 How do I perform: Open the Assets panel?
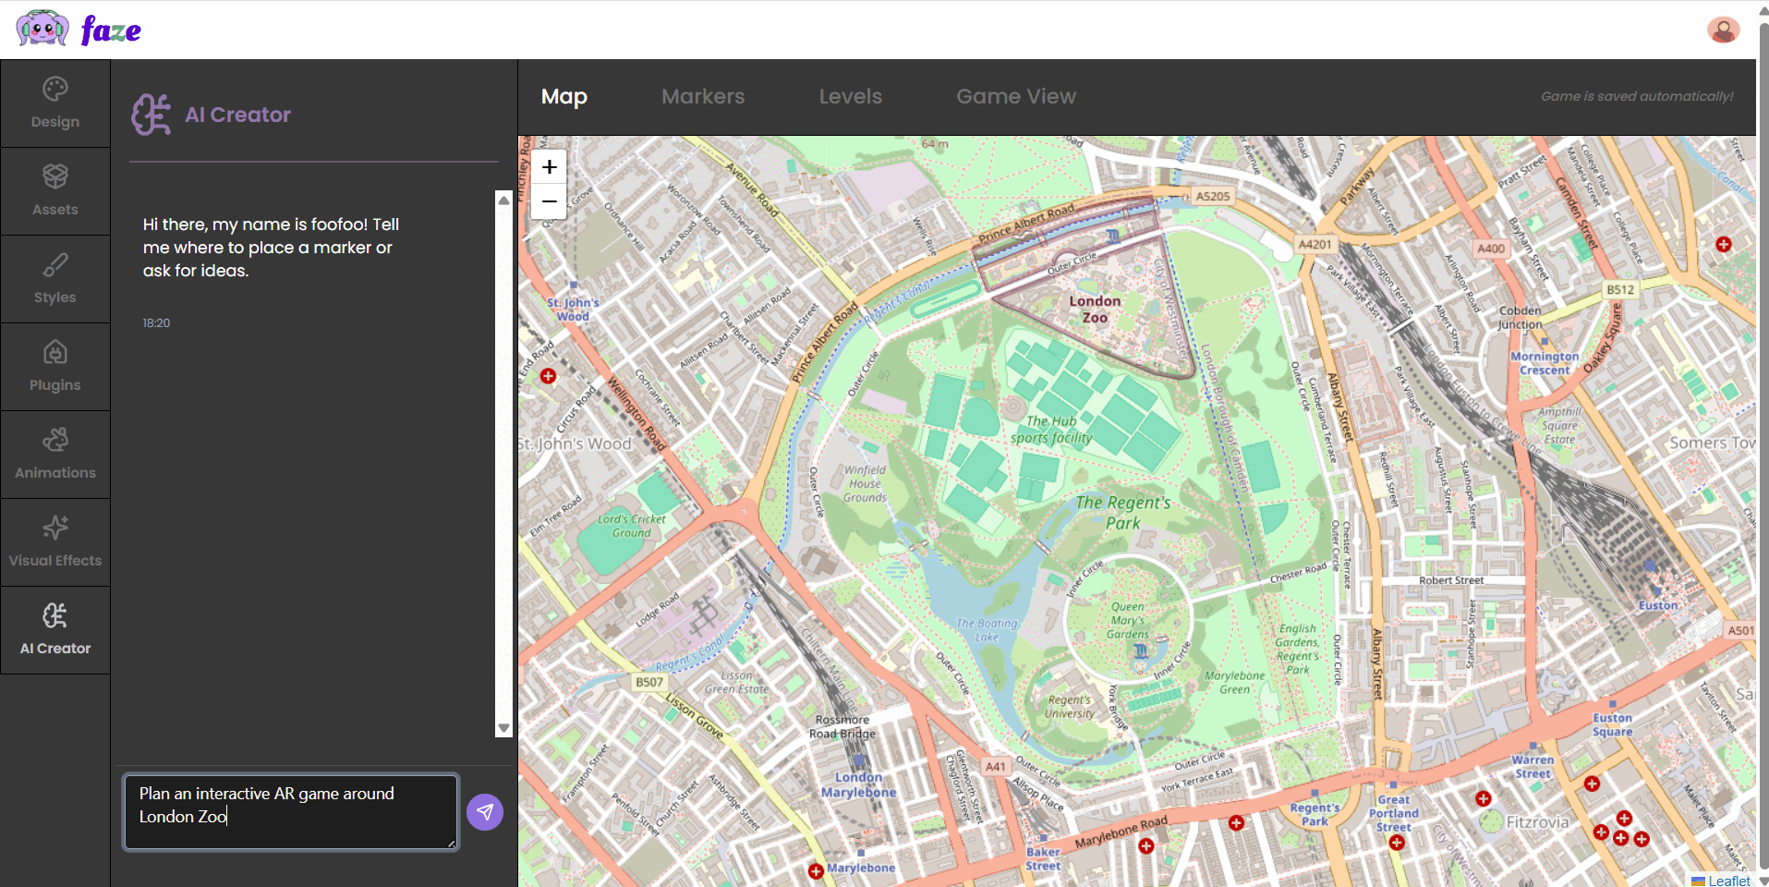pyautogui.click(x=55, y=189)
